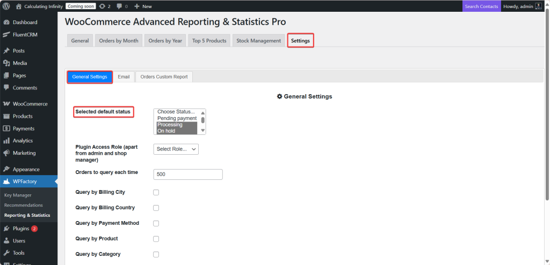Open the Top 5 Products tab
Viewport: 550px width, 265px height.
click(209, 41)
